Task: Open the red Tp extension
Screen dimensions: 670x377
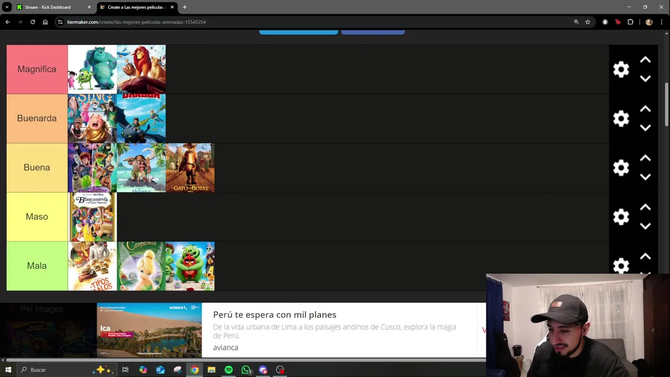Action: pos(618,22)
